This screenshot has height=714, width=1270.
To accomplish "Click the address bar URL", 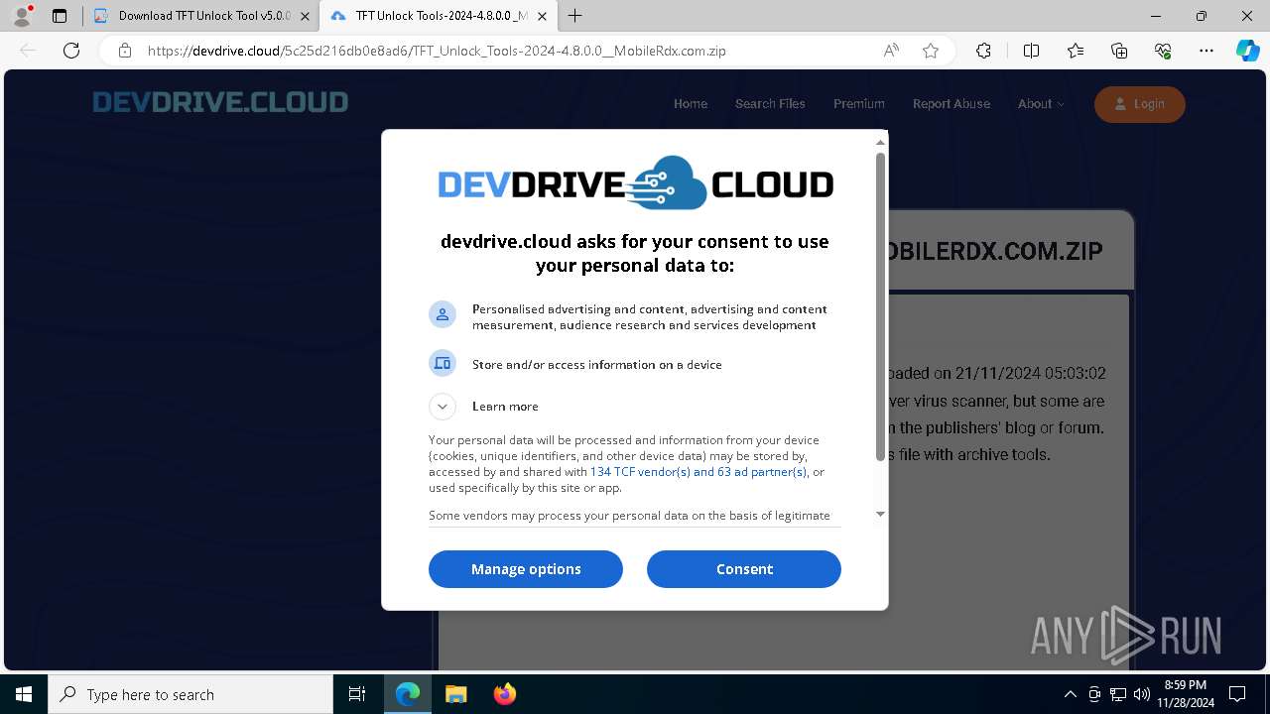I will tap(437, 51).
